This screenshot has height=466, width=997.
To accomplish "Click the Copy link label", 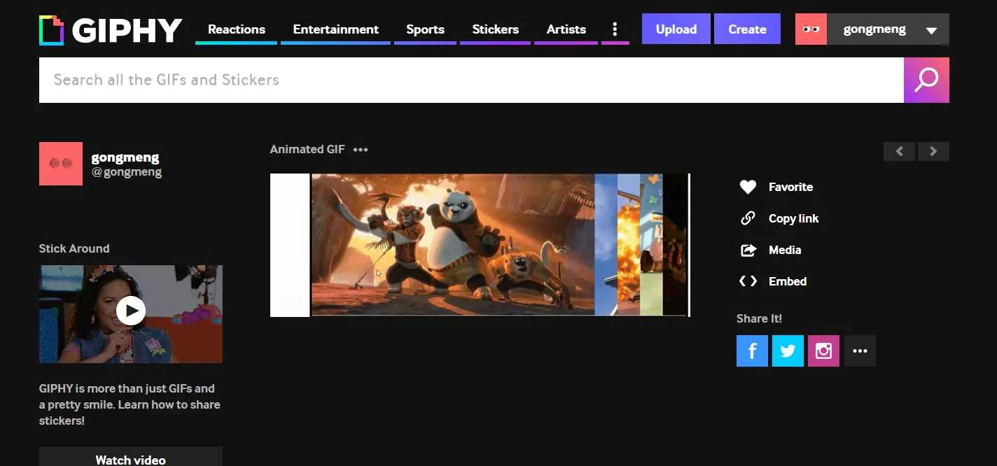I will coord(793,218).
